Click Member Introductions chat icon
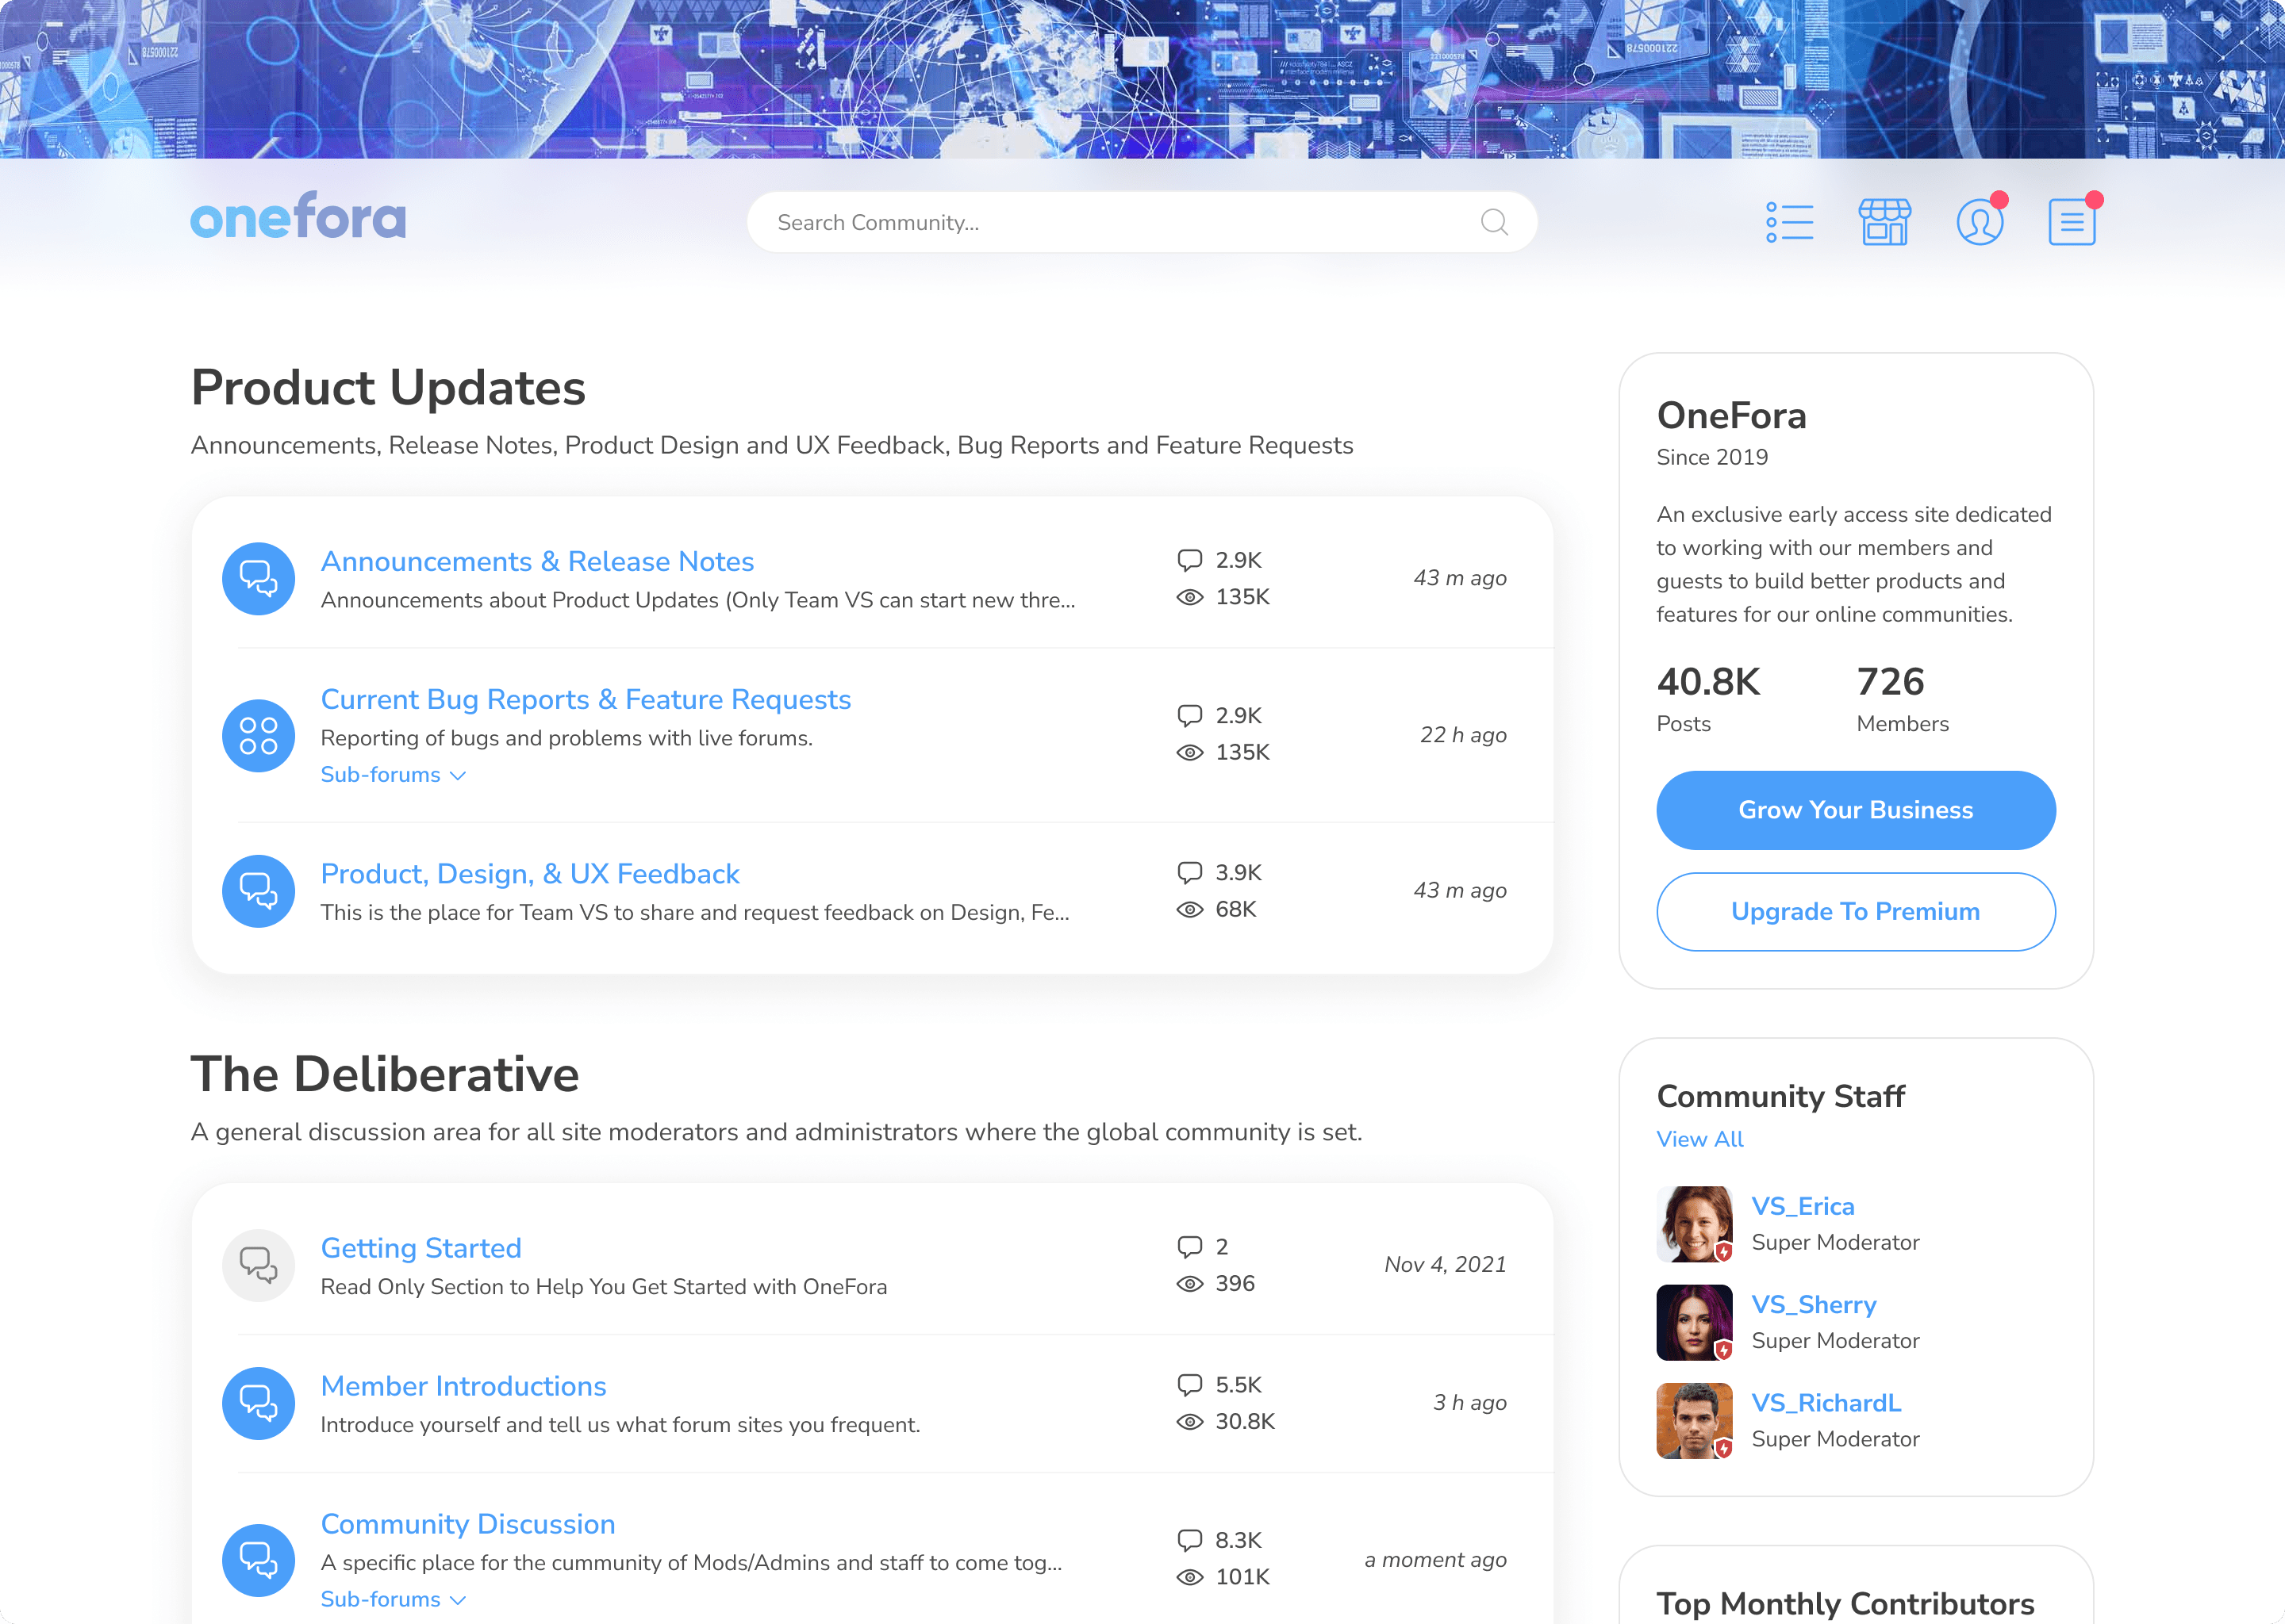Image resolution: width=2285 pixels, height=1624 pixels. point(258,1403)
